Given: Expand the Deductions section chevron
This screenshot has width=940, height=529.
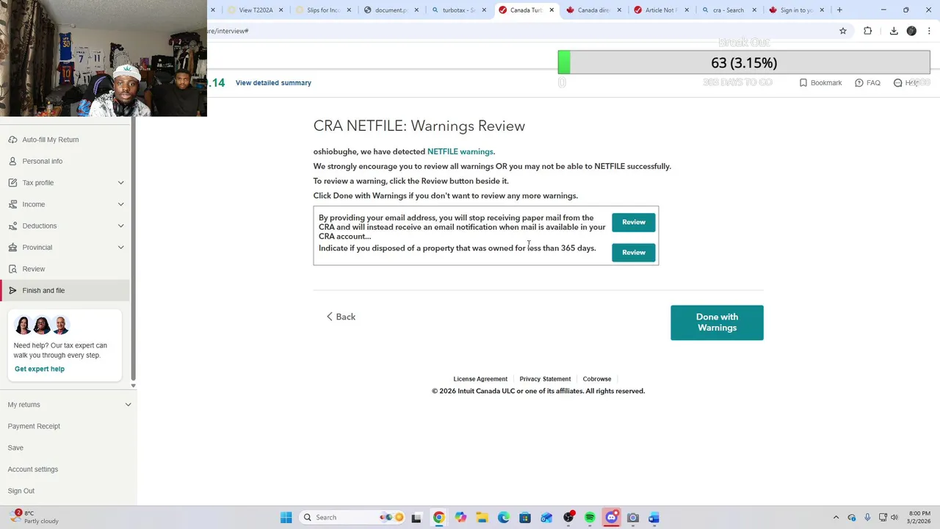Looking at the screenshot, I should coord(120,226).
